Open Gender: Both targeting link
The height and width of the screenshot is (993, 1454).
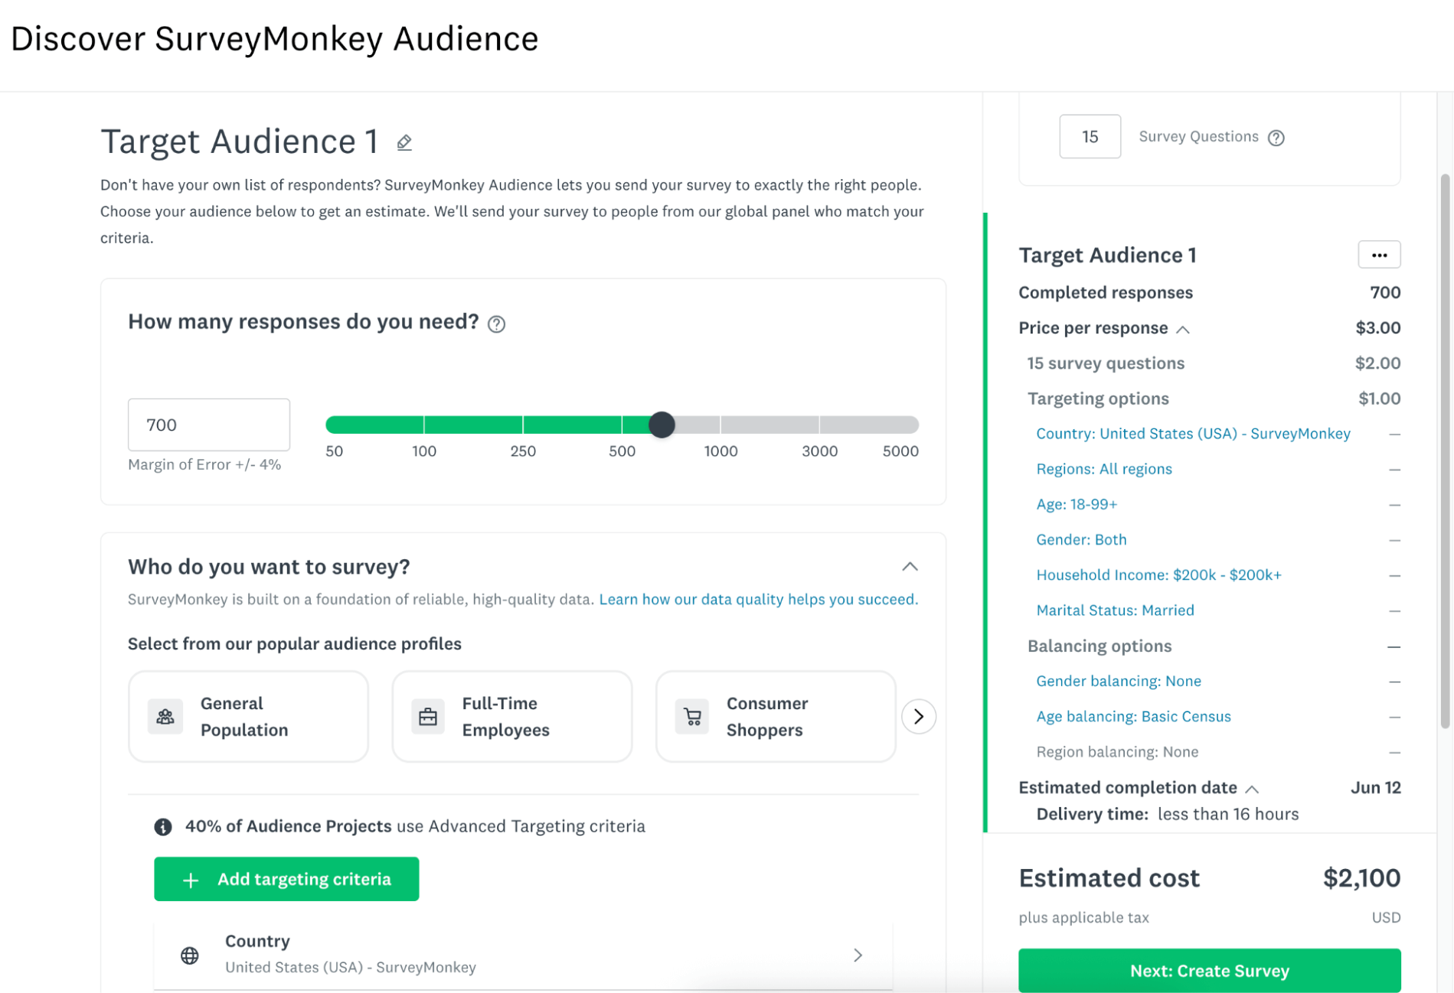click(x=1081, y=540)
